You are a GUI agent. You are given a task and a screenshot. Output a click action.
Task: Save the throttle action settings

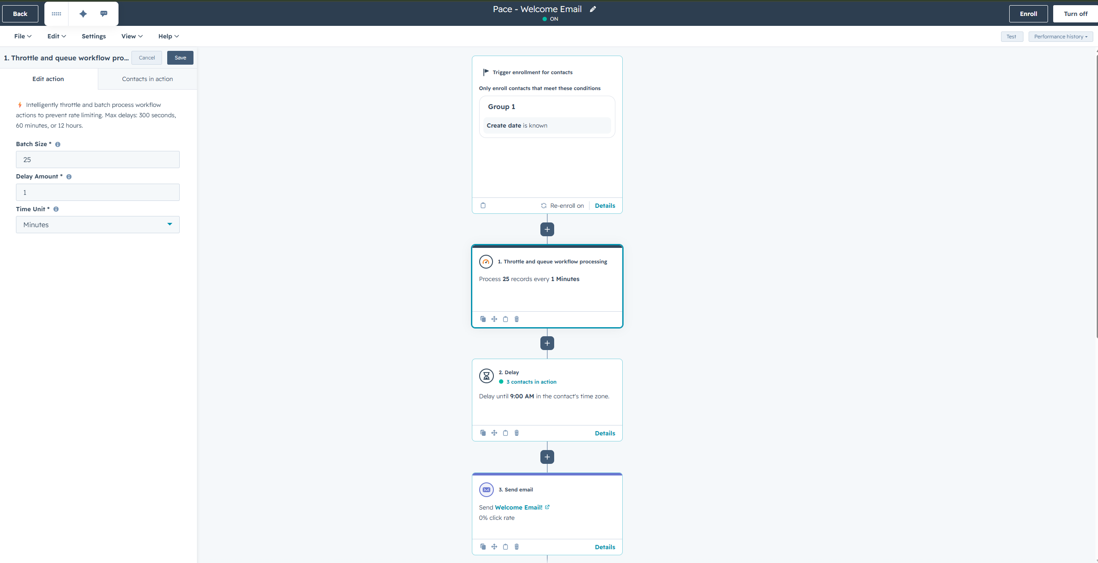(x=181, y=58)
